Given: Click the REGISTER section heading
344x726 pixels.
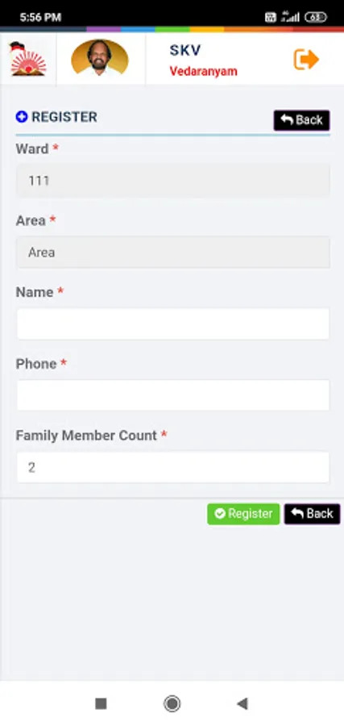Looking at the screenshot, I should (64, 117).
